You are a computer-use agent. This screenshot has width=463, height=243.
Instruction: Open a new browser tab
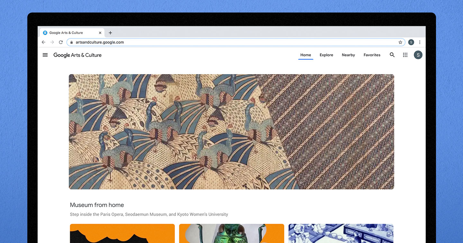click(110, 33)
